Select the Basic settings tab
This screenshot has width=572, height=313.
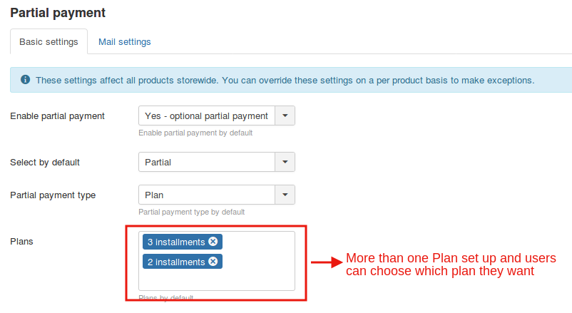pos(48,41)
